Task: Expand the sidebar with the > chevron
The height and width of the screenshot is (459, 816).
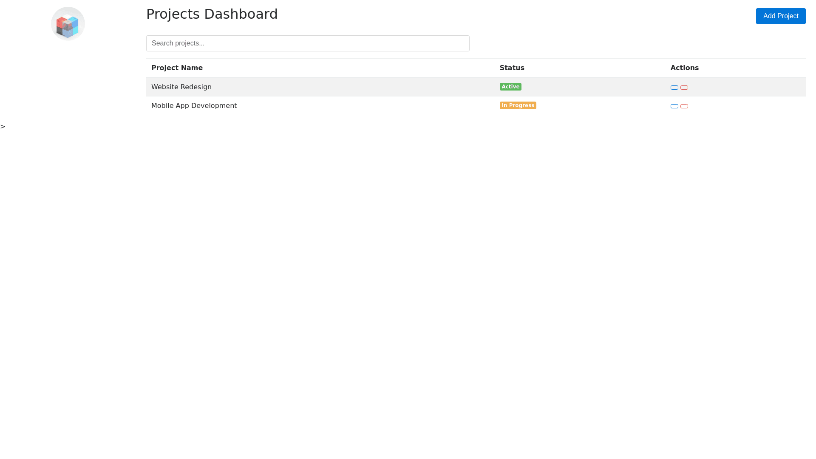Action: pyautogui.click(x=3, y=127)
